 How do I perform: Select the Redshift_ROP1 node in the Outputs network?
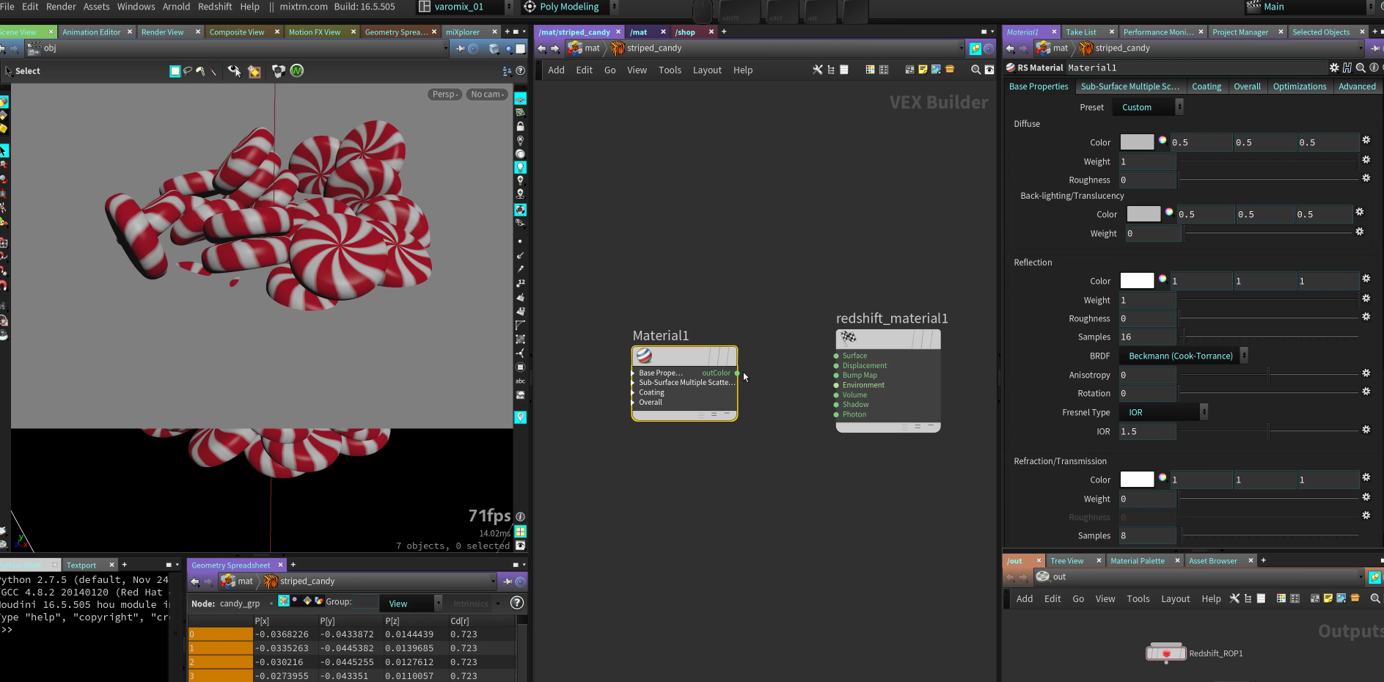tap(1165, 653)
